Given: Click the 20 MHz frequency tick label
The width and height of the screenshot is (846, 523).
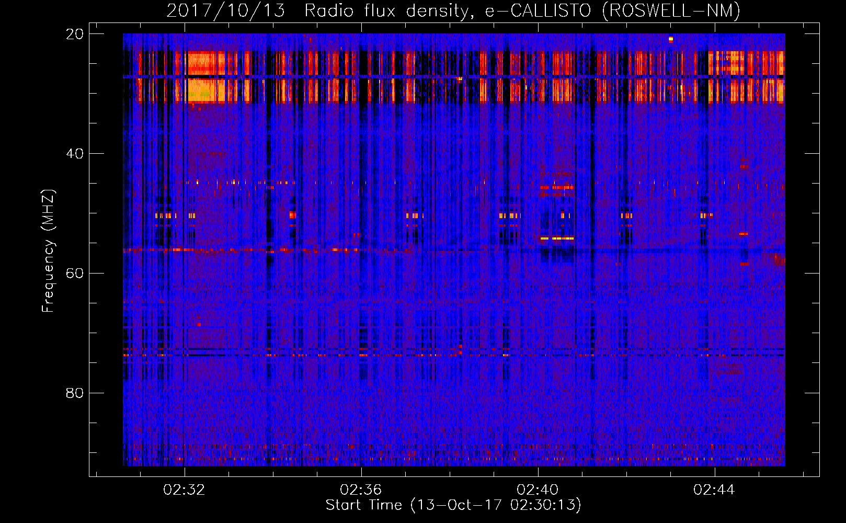Looking at the screenshot, I should (x=75, y=34).
